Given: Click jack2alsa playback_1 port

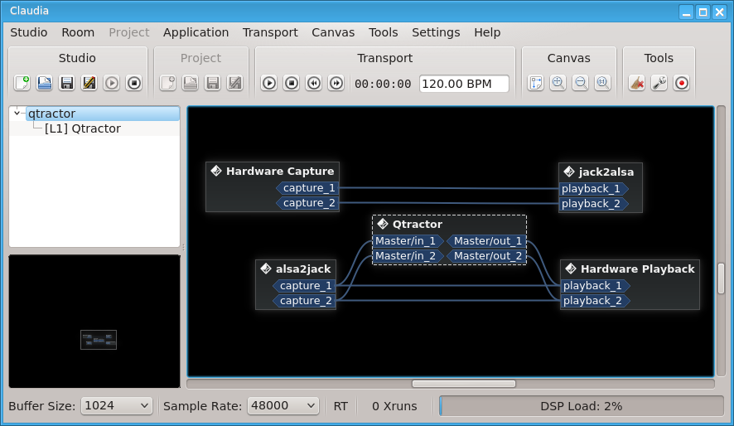Looking at the screenshot, I should point(593,189).
